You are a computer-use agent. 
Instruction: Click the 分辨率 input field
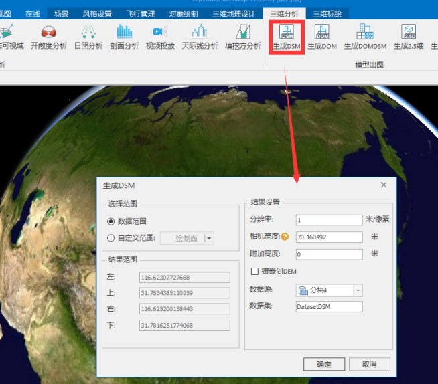coord(328,219)
